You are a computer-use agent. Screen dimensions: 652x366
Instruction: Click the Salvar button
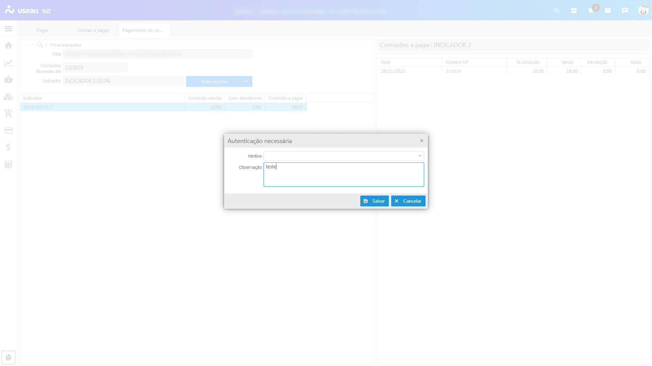click(x=374, y=201)
